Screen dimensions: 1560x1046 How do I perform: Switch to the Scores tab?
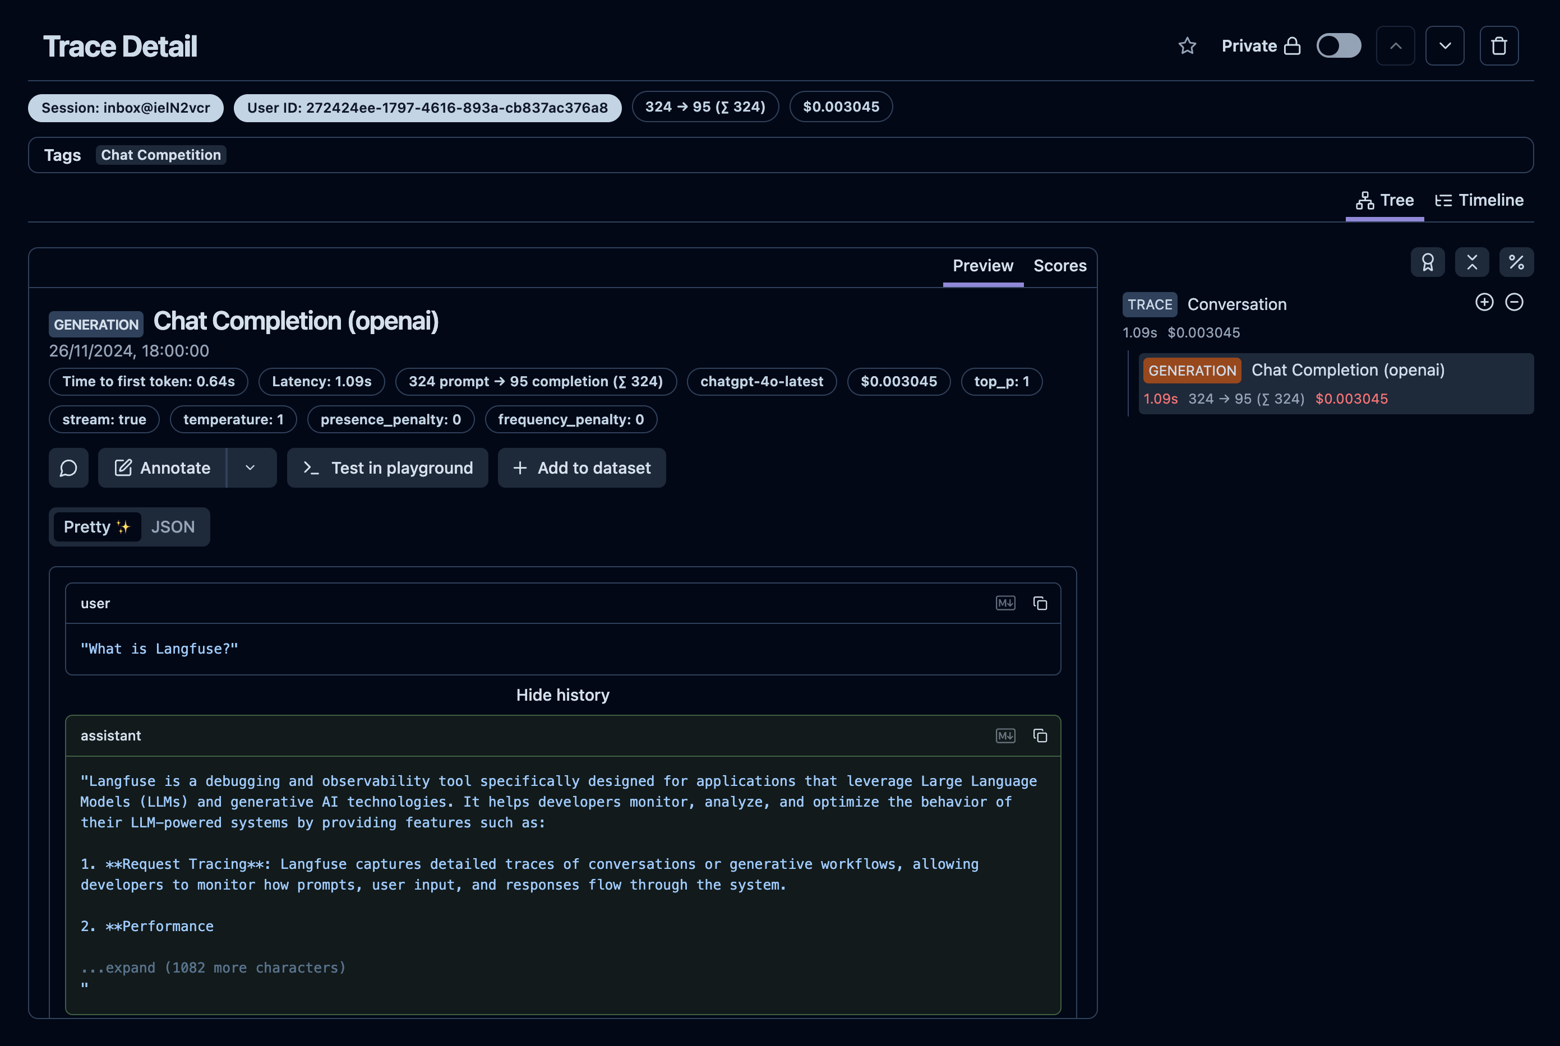(x=1060, y=266)
